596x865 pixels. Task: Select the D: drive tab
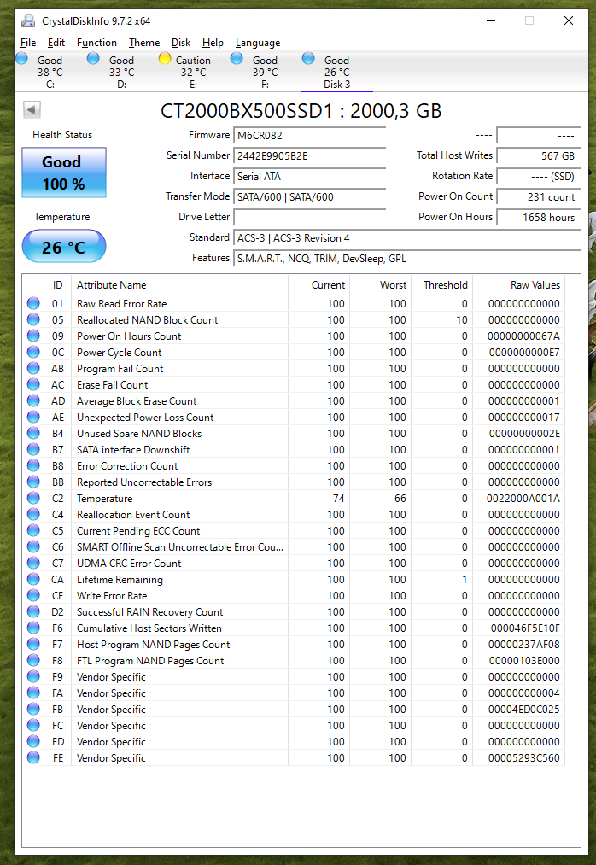coord(121,72)
